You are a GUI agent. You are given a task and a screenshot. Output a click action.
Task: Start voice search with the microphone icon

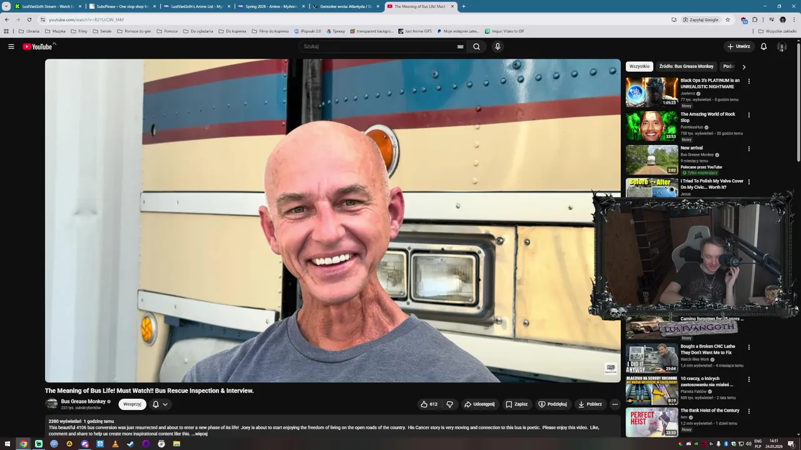pos(497,46)
